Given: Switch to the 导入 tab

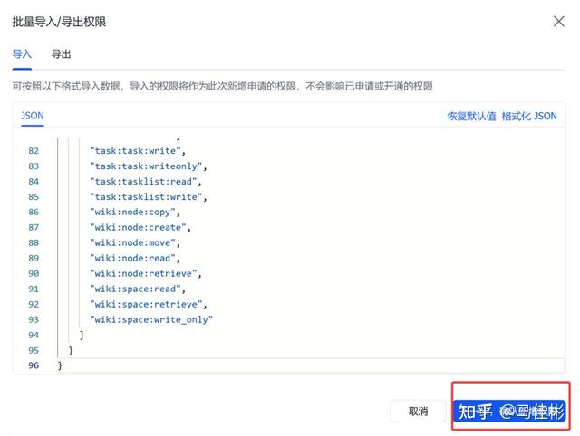Looking at the screenshot, I should pyautogui.click(x=22, y=54).
